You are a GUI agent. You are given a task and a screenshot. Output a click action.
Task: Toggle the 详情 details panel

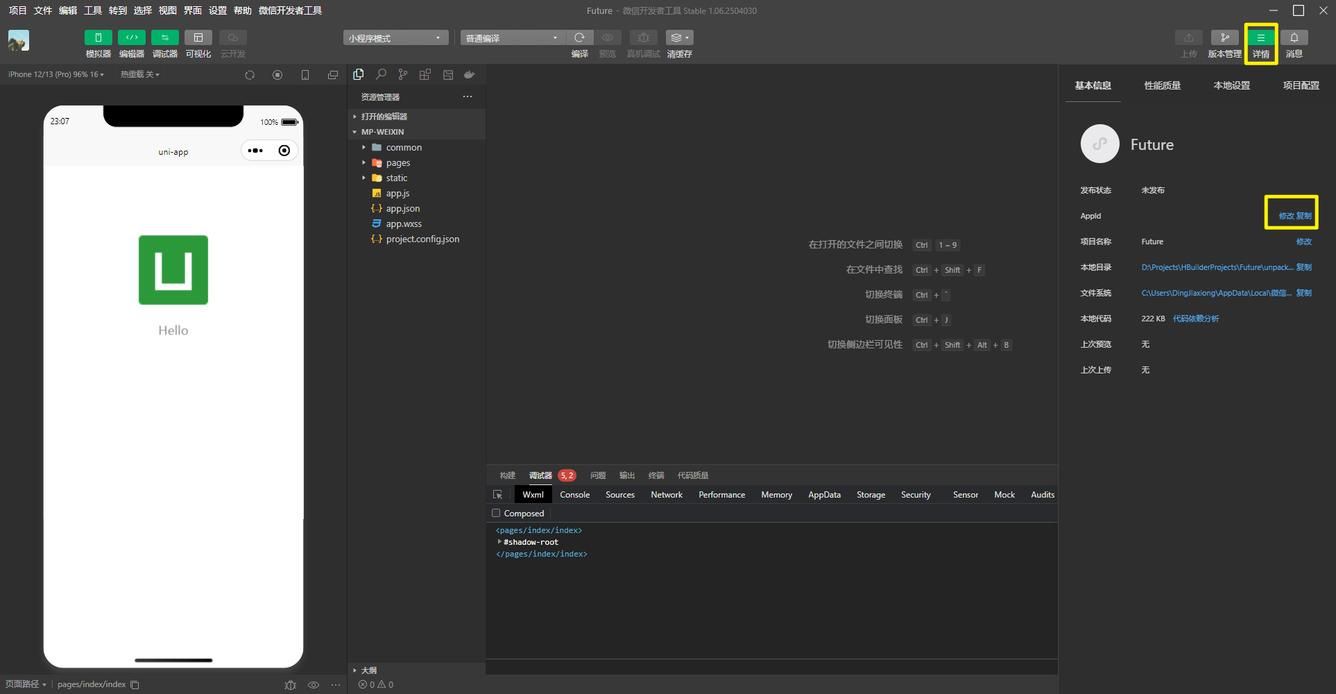coord(1260,37)
